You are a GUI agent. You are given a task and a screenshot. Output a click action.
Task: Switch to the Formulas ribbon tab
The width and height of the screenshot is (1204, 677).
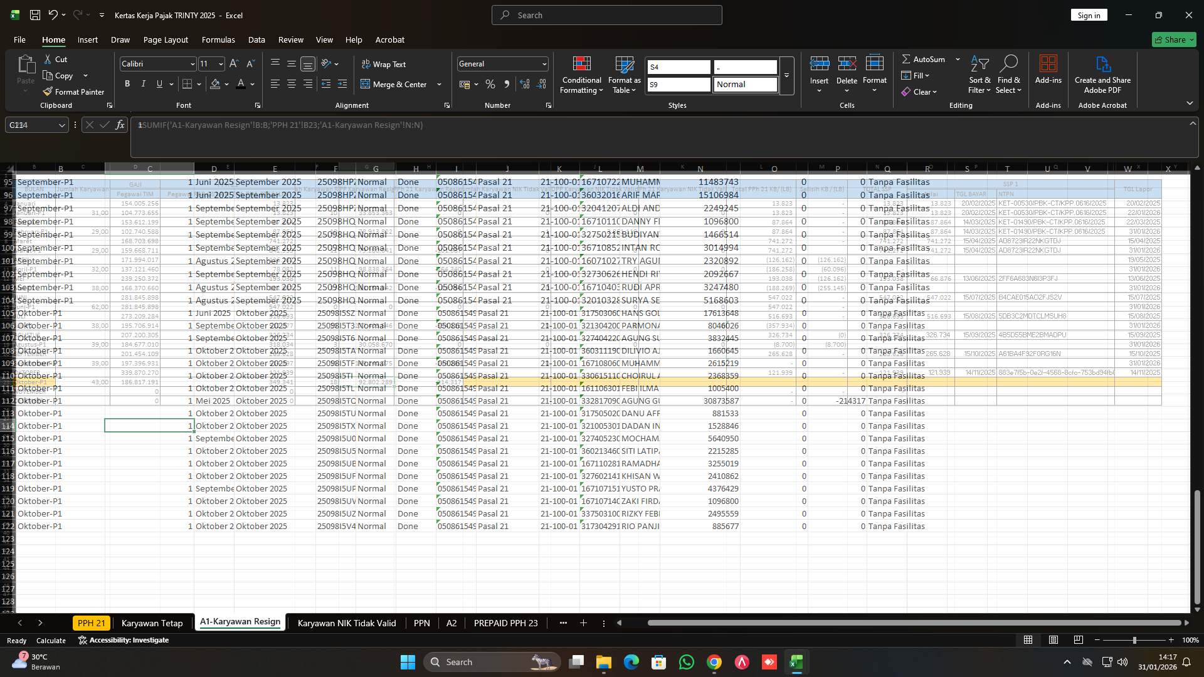pyautogui.click(x=218, y=39)
